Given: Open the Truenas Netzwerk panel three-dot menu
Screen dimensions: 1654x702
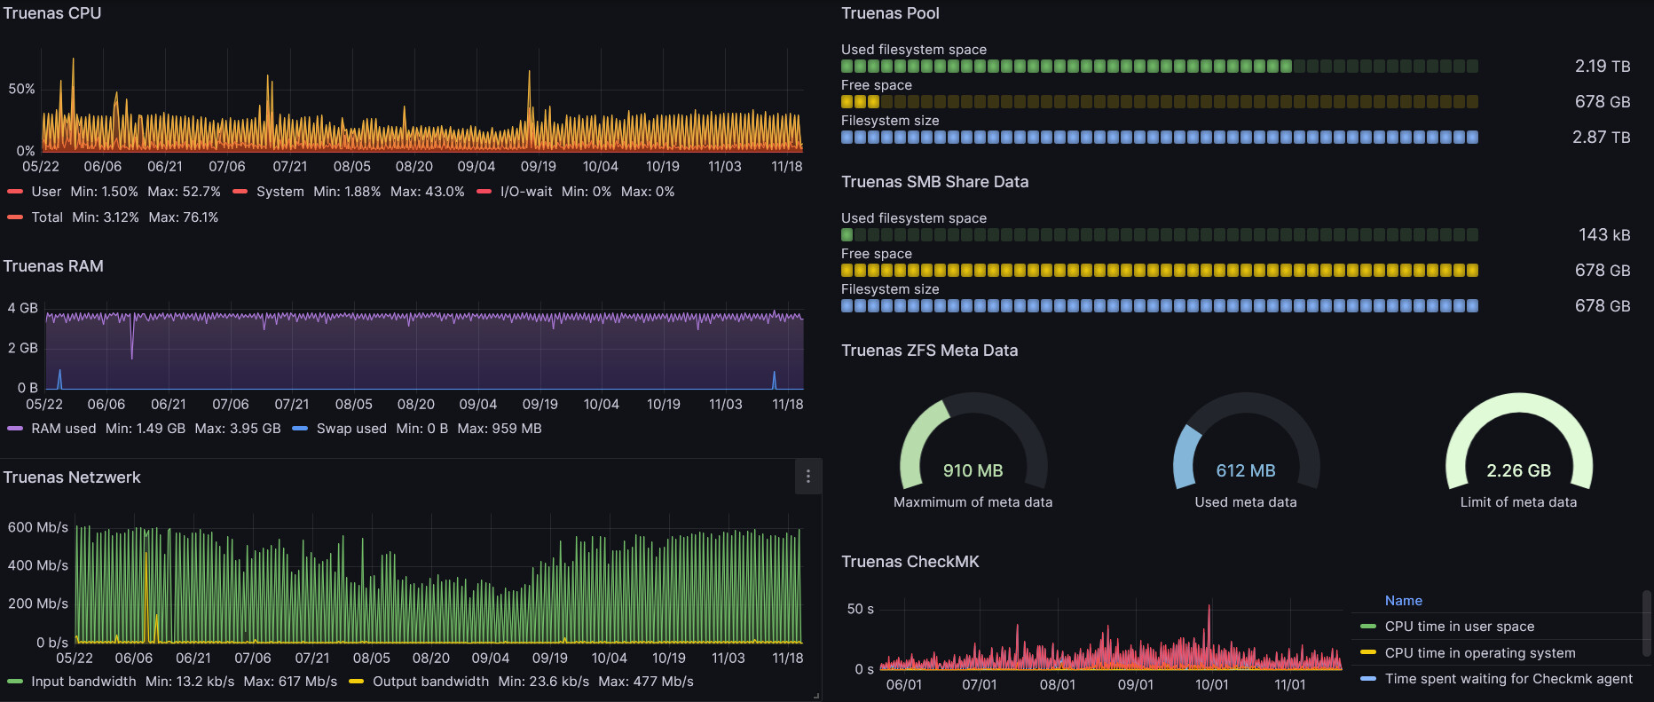Looking at the screenshot, I should (807, 477).
